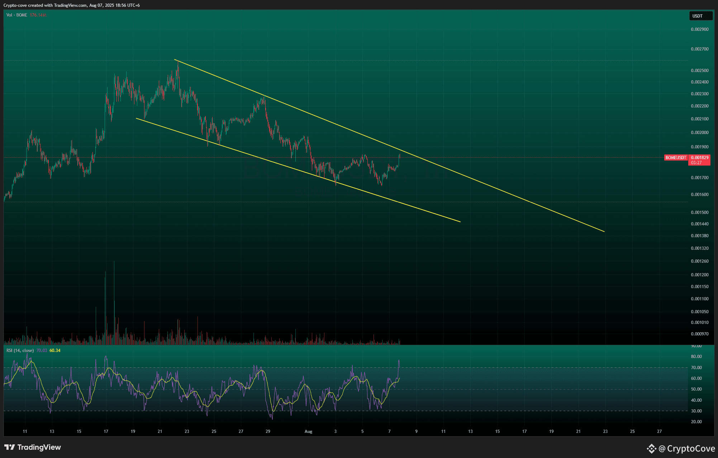Click the 60.34 RSI average value
The image size is (718, 458).
click(55, 350)
